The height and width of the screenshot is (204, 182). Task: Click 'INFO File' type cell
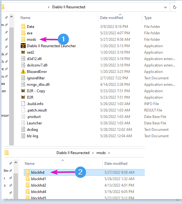[x=151, y=104]
